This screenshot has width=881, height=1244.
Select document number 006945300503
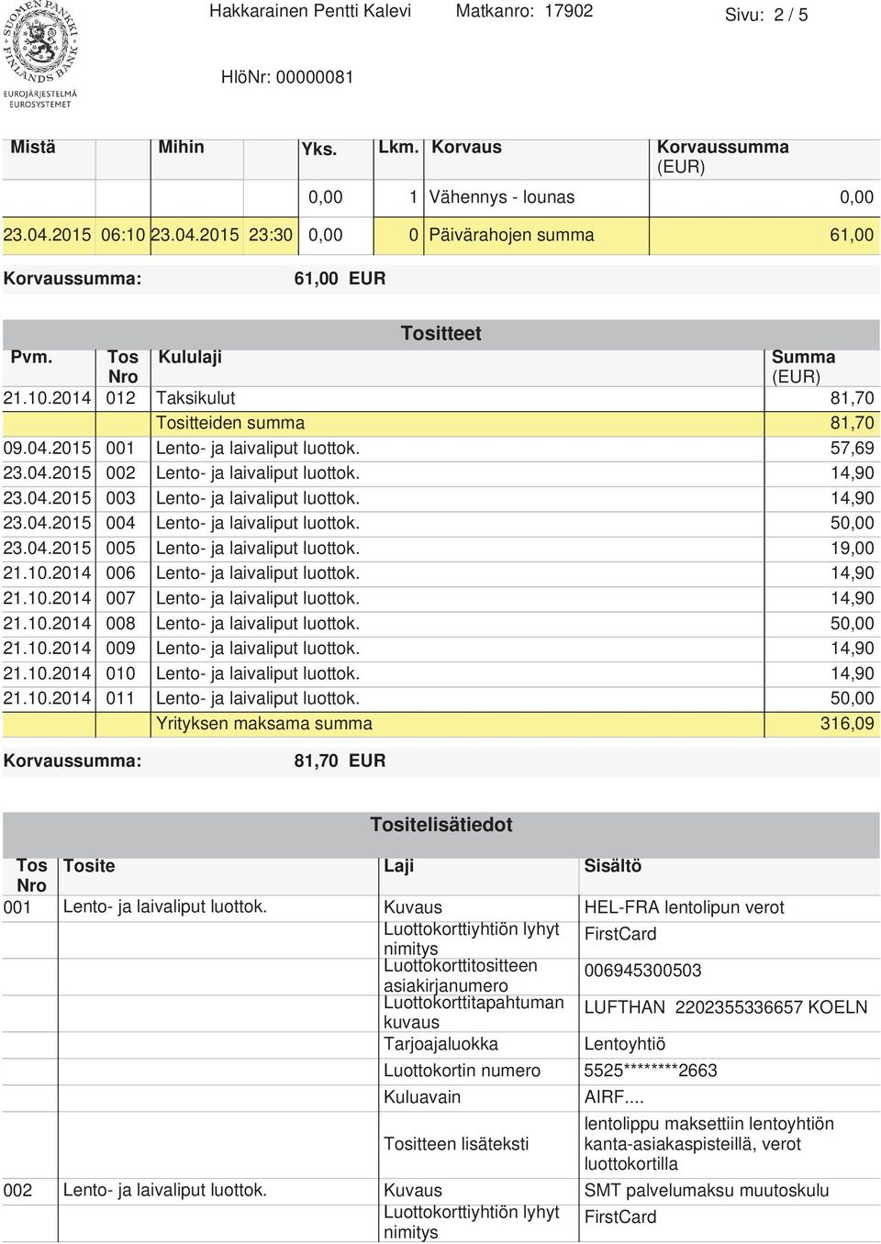[x=642, y=971]
